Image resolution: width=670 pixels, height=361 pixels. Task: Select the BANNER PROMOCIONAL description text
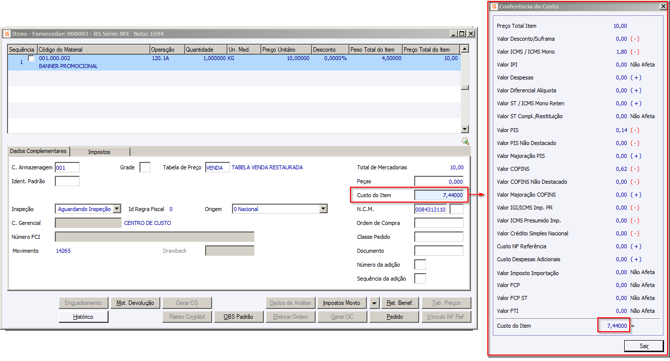point(68,66)
